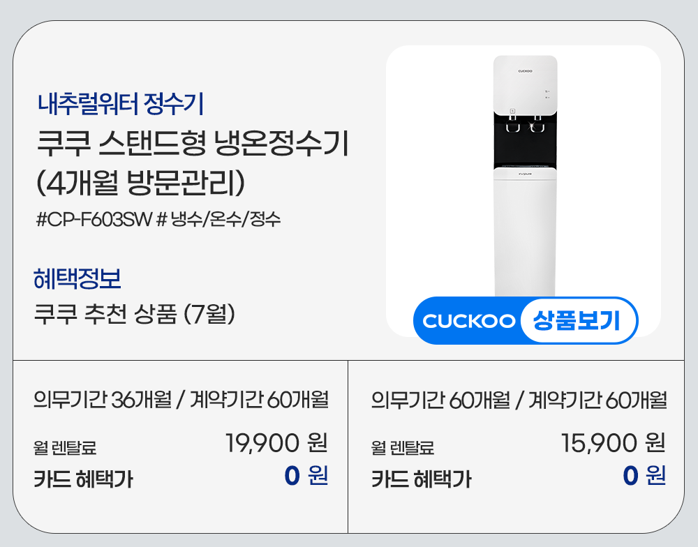Viewport: 698px width, 547px height.
Task: Click the 혜택정보 heading
Action: (x=77, y=279)
